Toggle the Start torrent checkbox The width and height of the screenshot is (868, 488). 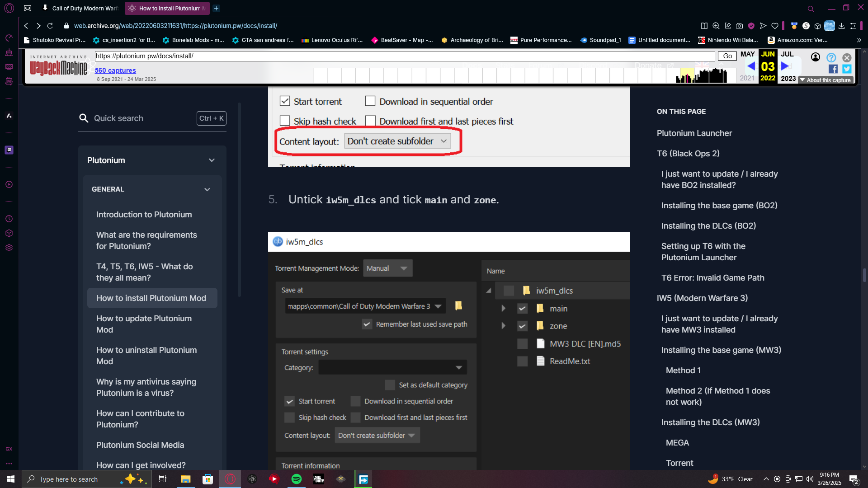coord(285,101)
